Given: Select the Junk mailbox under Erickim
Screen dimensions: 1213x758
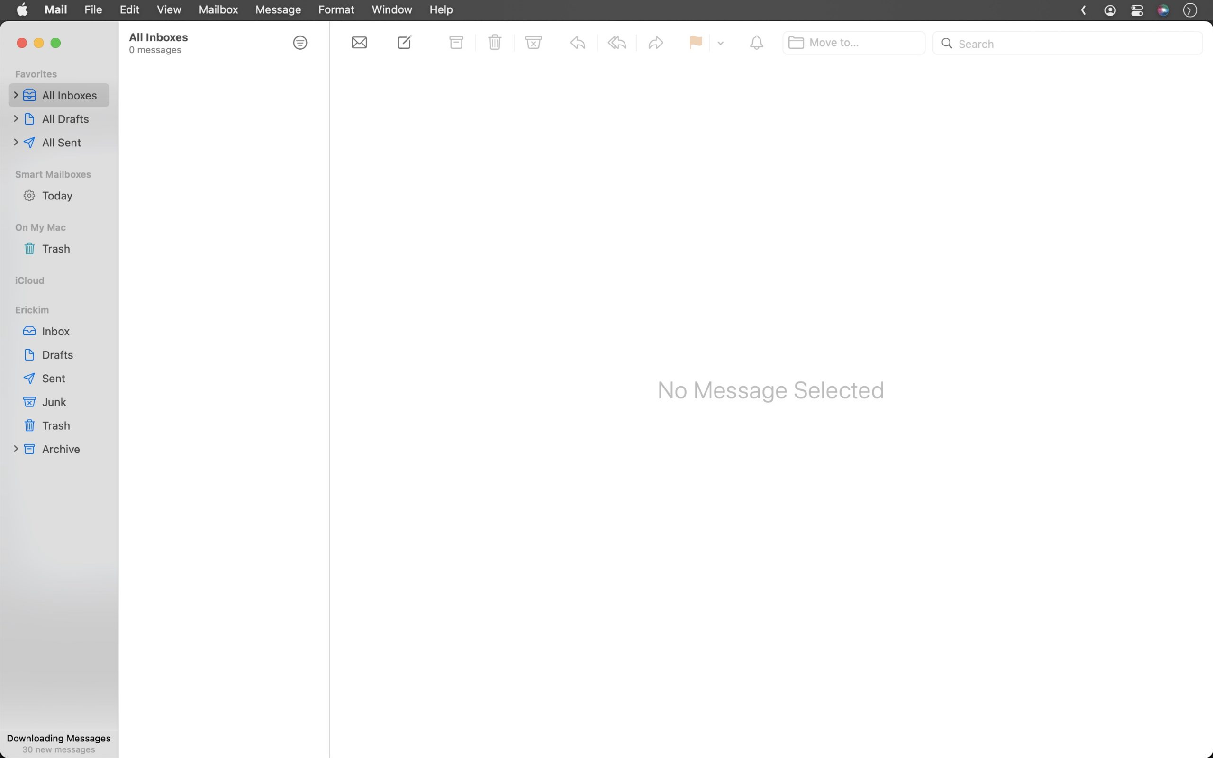Looking at the screenshot, I should 54,402.
